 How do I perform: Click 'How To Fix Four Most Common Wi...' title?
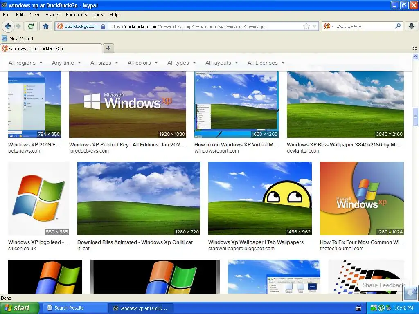(362, 242)
